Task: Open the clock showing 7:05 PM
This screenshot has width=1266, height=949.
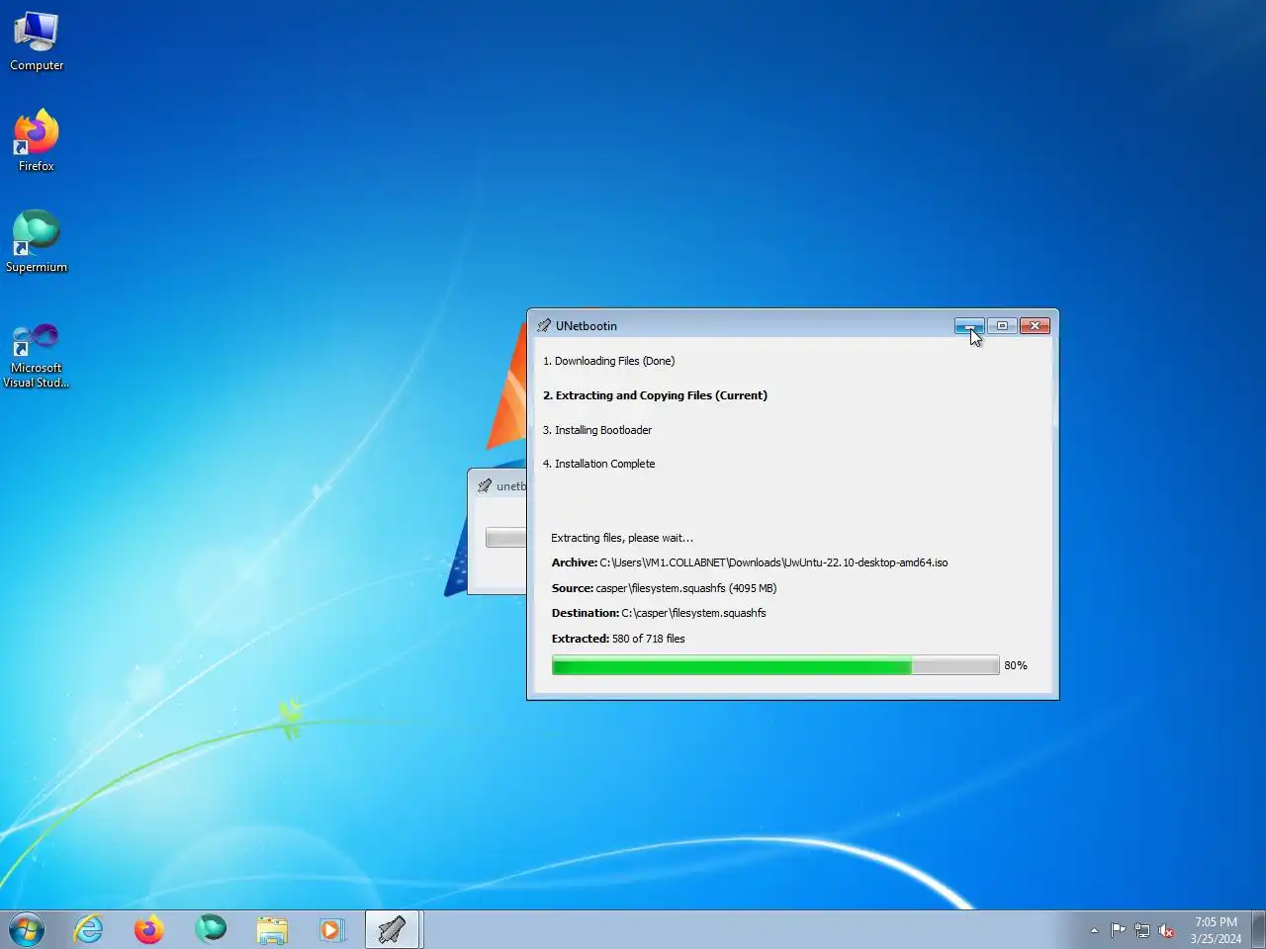Action: (x=1216, y=930)
